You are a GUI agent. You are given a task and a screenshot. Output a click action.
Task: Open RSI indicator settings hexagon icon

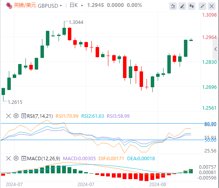click(16, 116)
